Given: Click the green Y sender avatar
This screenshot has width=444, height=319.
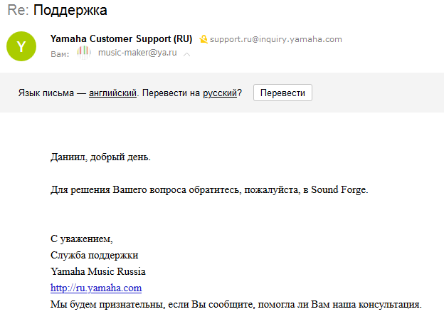Looking at the screenshot, I should 21,46.
